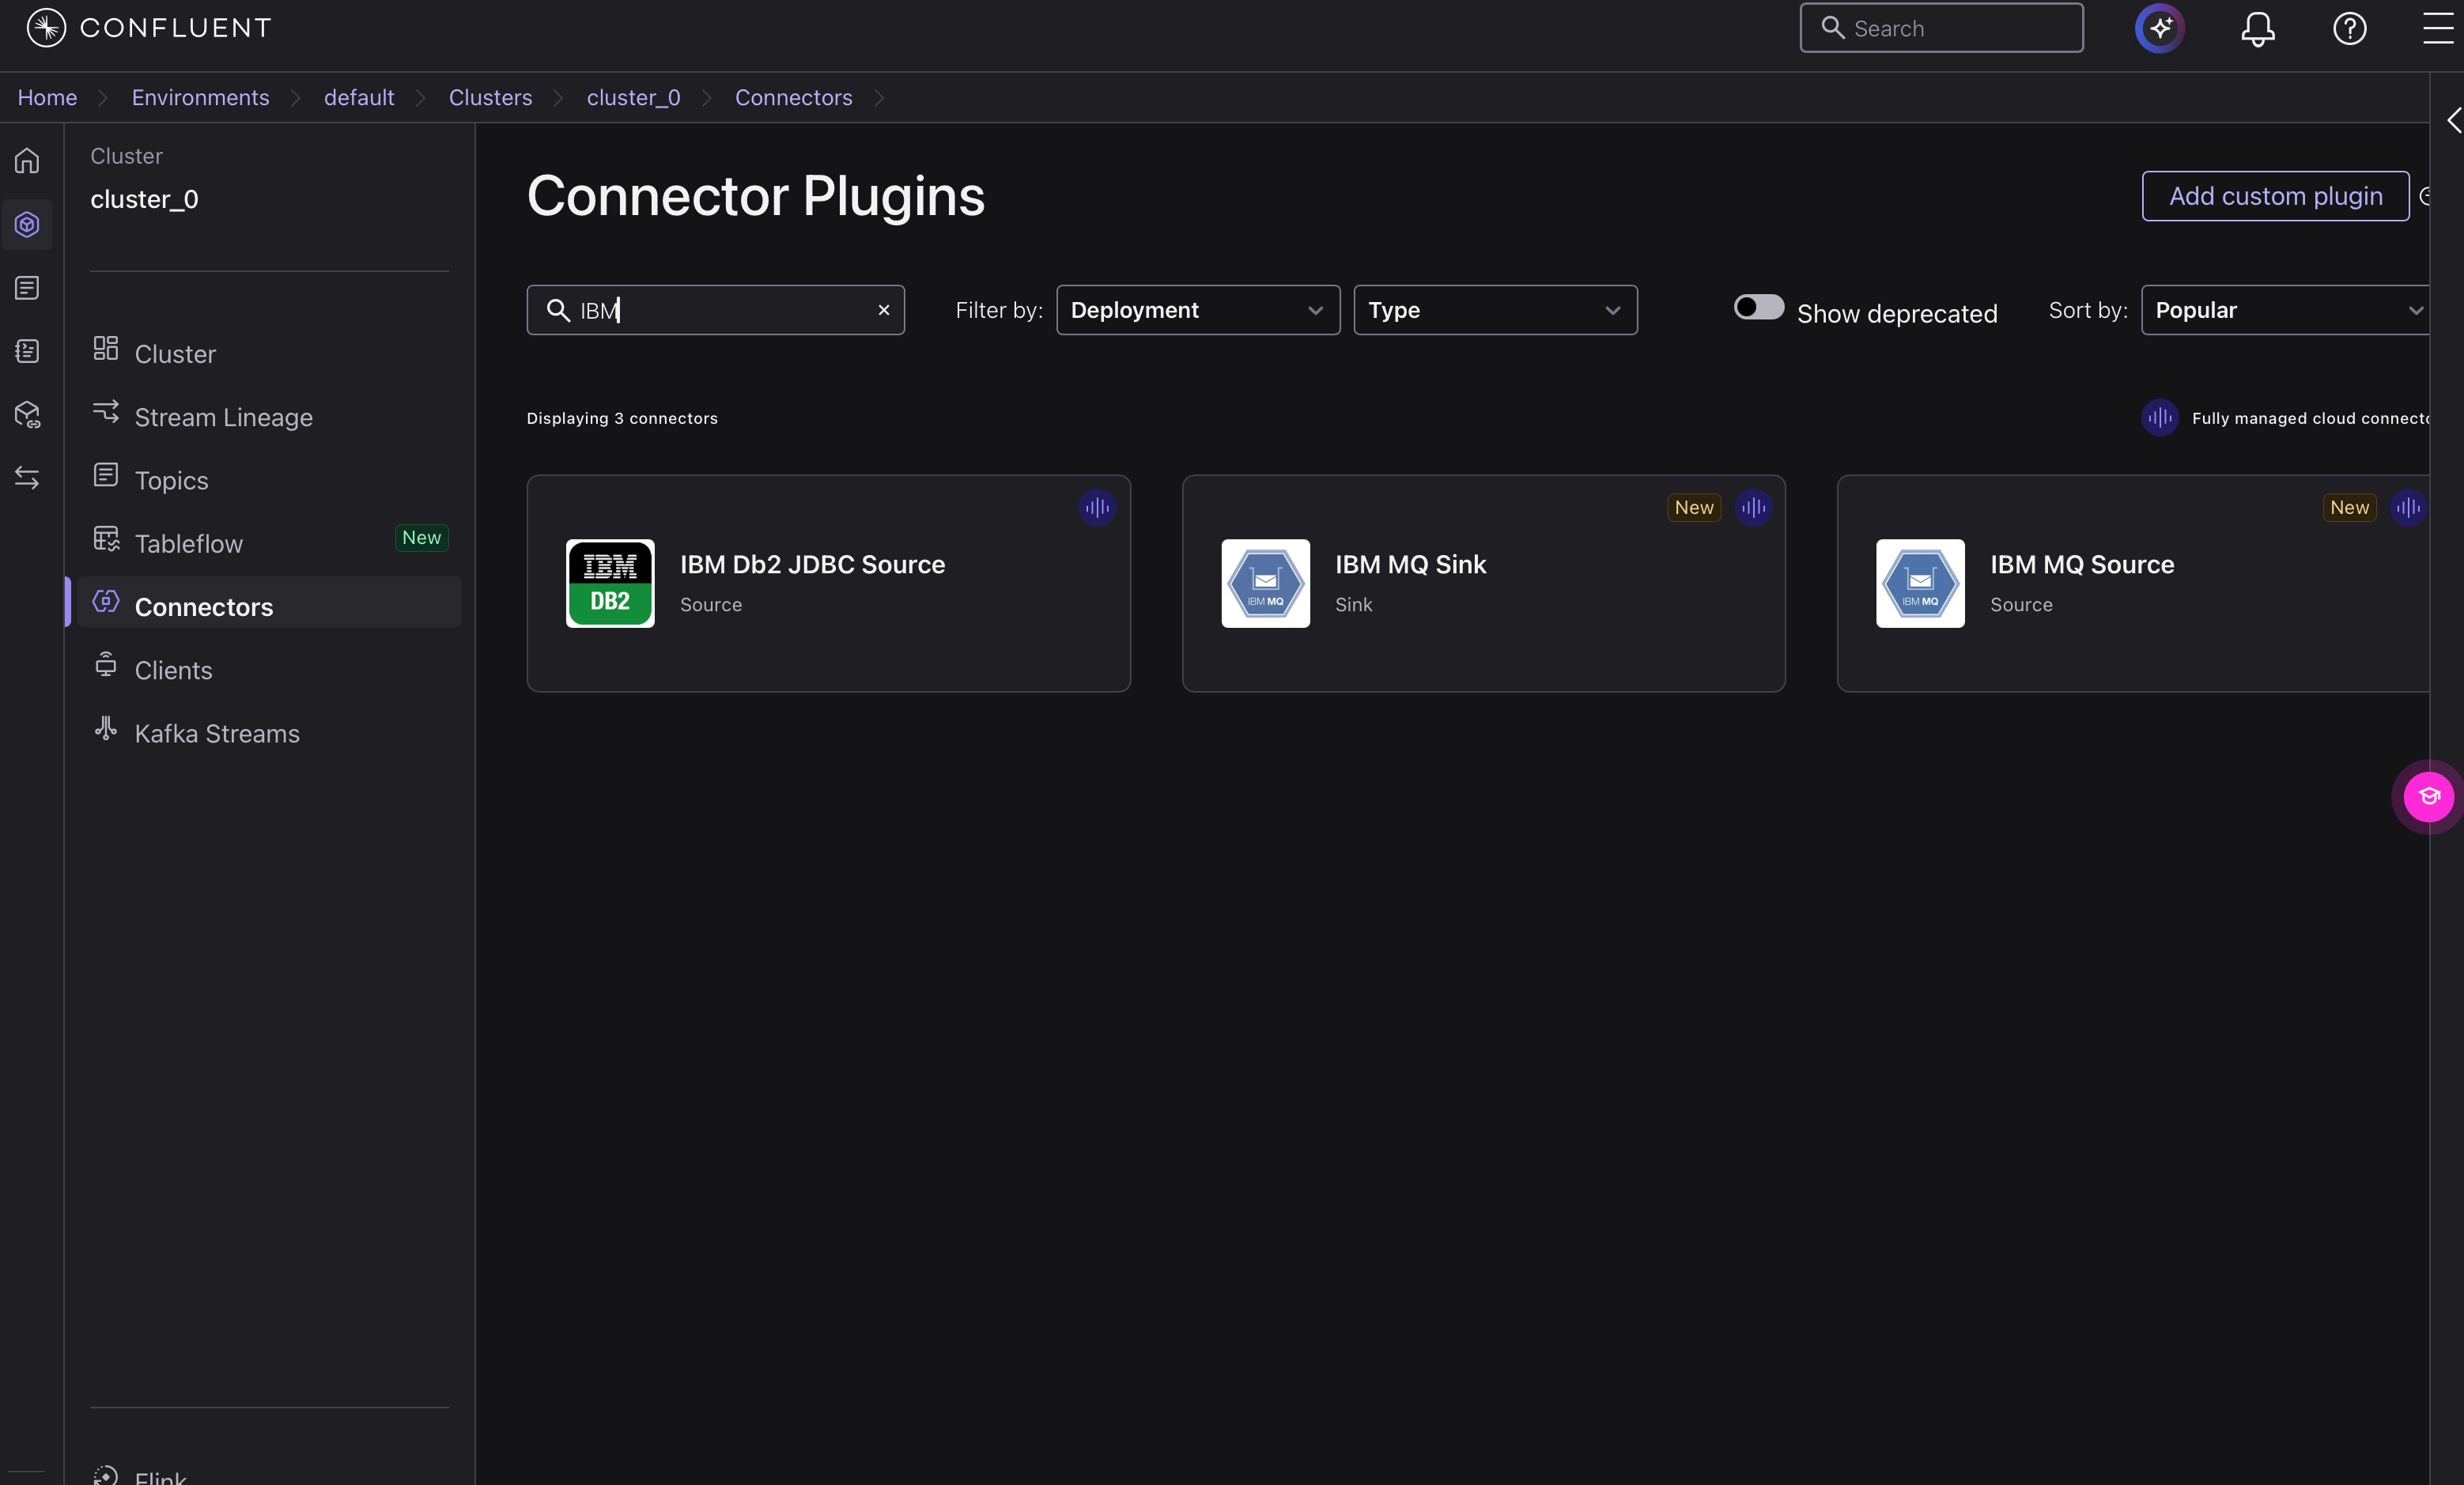Click the connector search field containing IBM
2464x1485 pixels.
pyautogui.click(x=715, y=310)
